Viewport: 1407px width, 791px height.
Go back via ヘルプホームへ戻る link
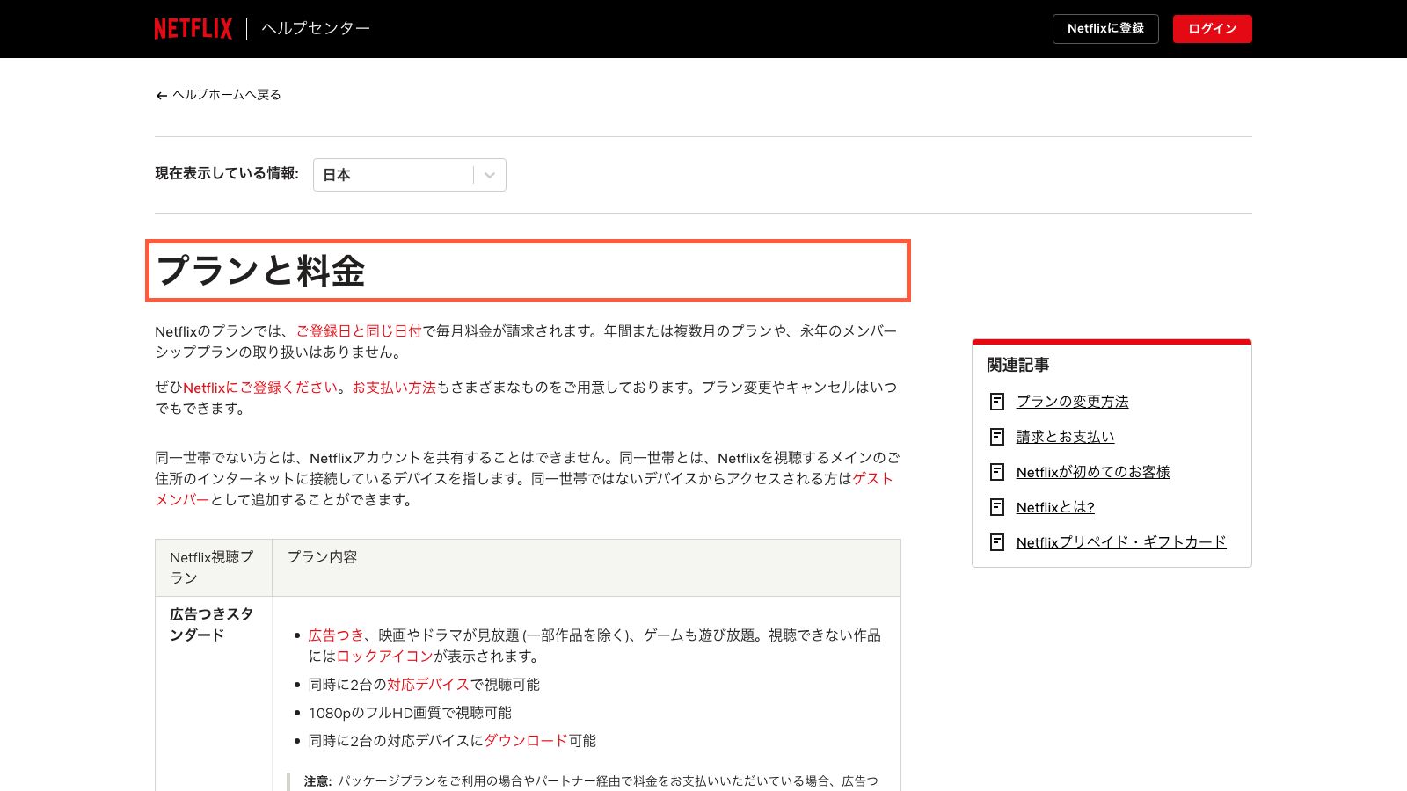point(227,95)
